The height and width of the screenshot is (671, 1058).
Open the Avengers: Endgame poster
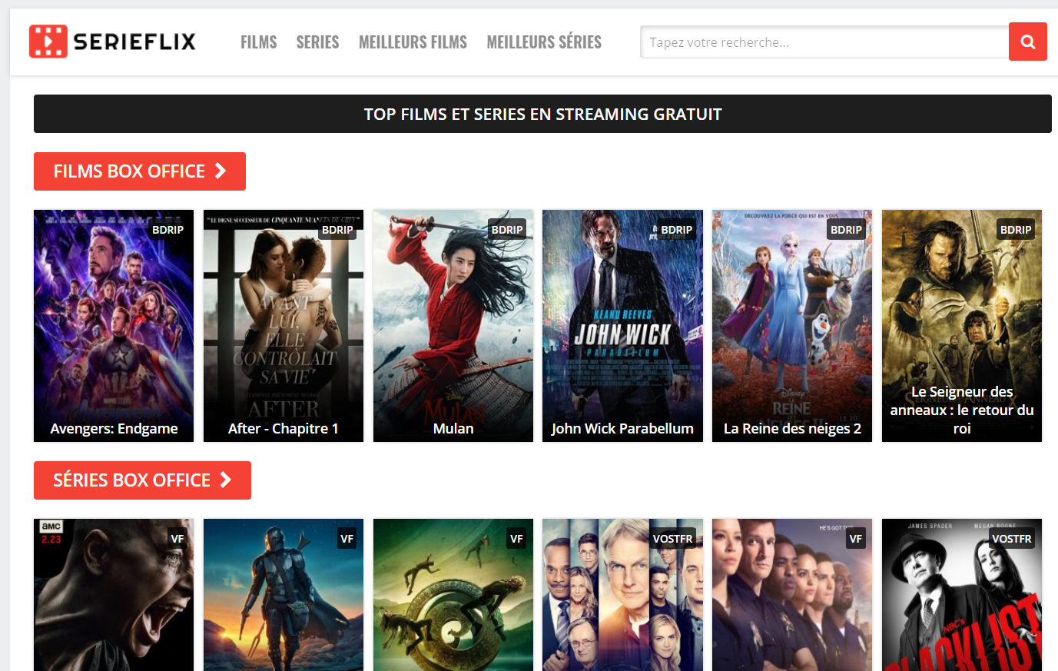114,326
